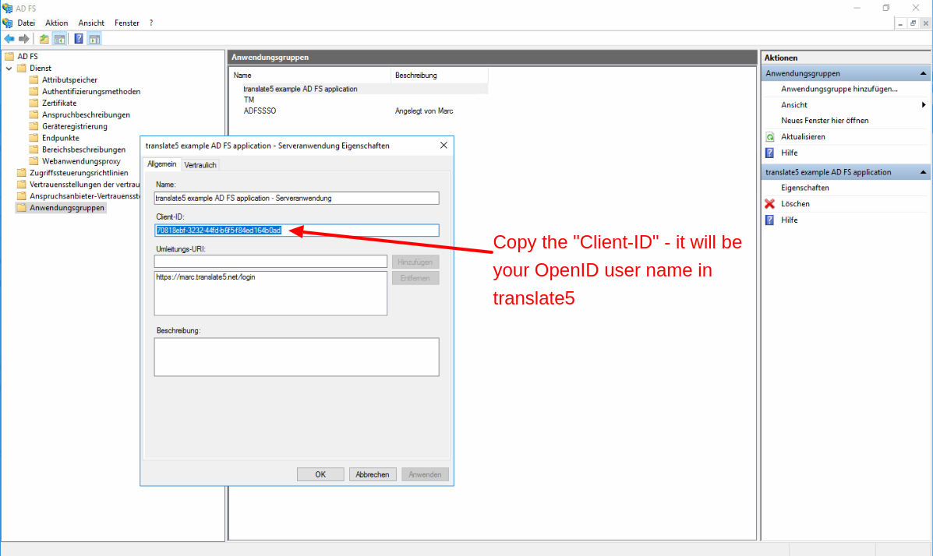Click the Aktualisieren refresh icon
933x556 pixels.
click(x=770, y=137)
